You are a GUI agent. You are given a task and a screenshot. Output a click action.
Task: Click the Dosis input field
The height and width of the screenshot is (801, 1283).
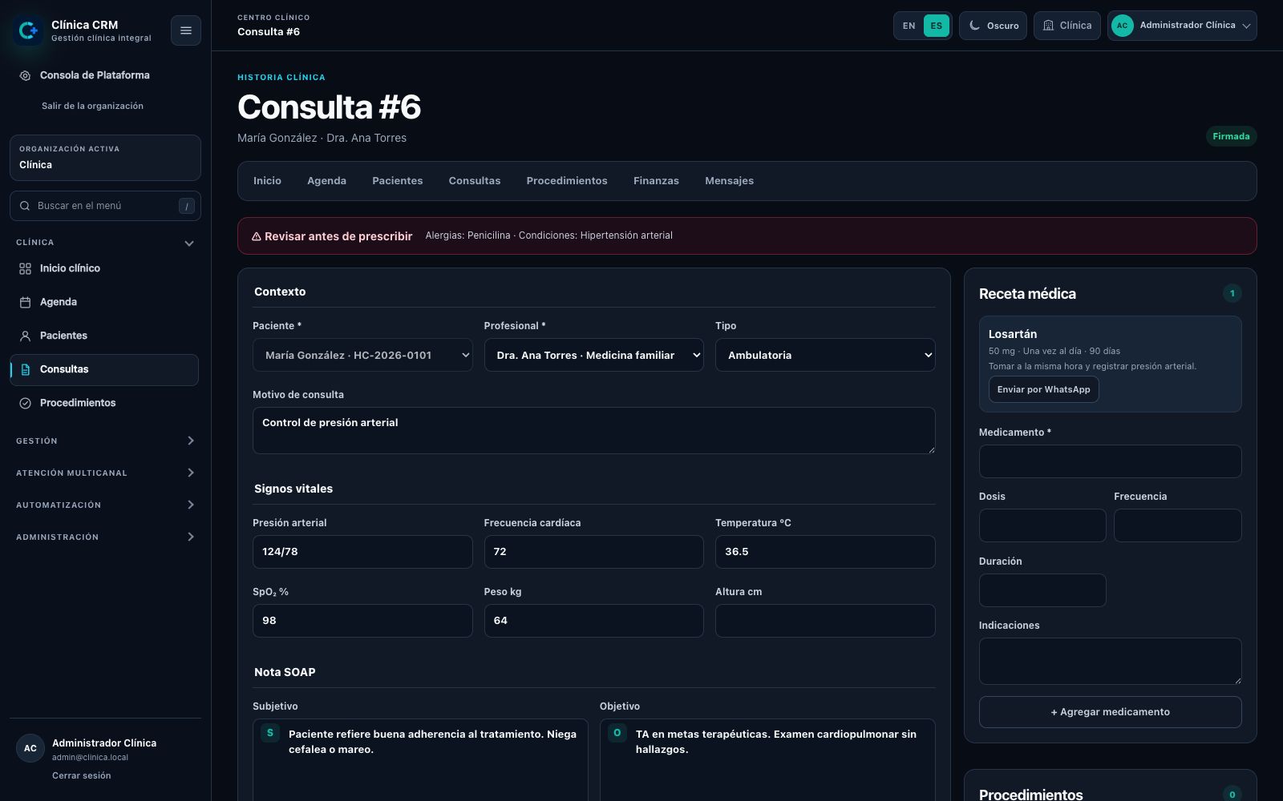click(x=1042, y=525)
